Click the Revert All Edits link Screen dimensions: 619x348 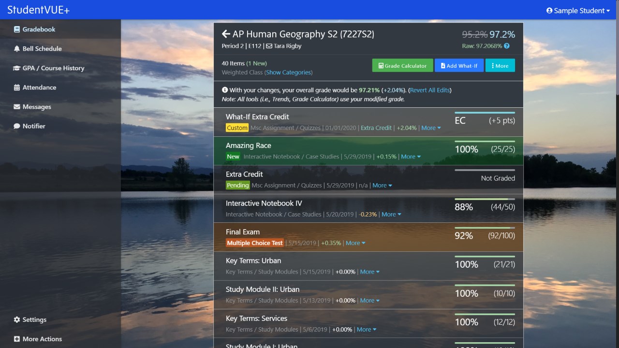click(430, 90)
